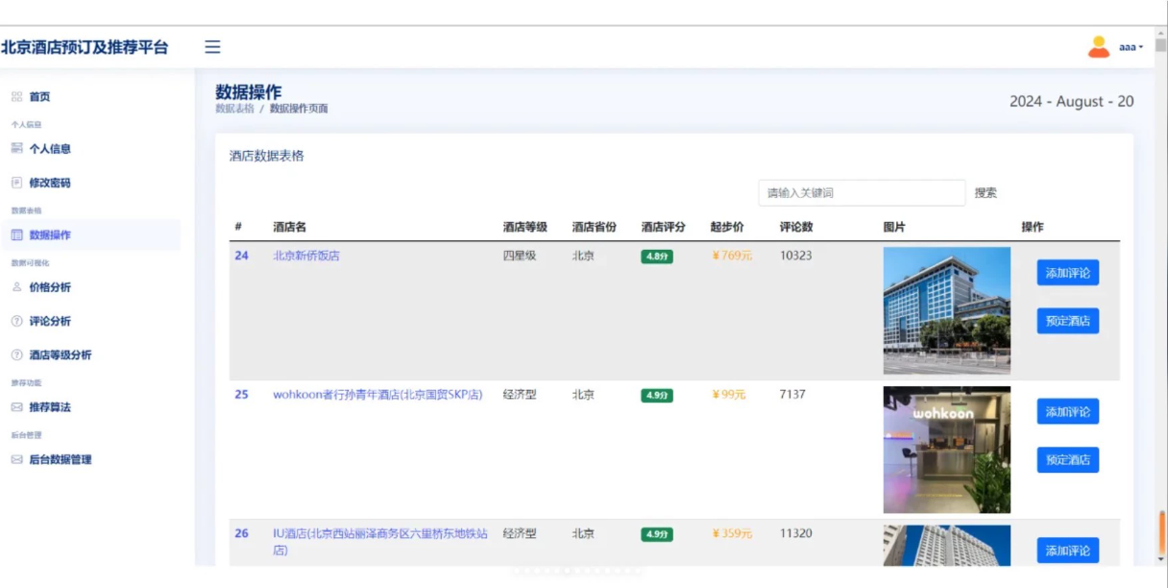Add a review for IU酒店
This screenshot has height=588, width=1168.
pyautogui.click(x=1068, y=551)
